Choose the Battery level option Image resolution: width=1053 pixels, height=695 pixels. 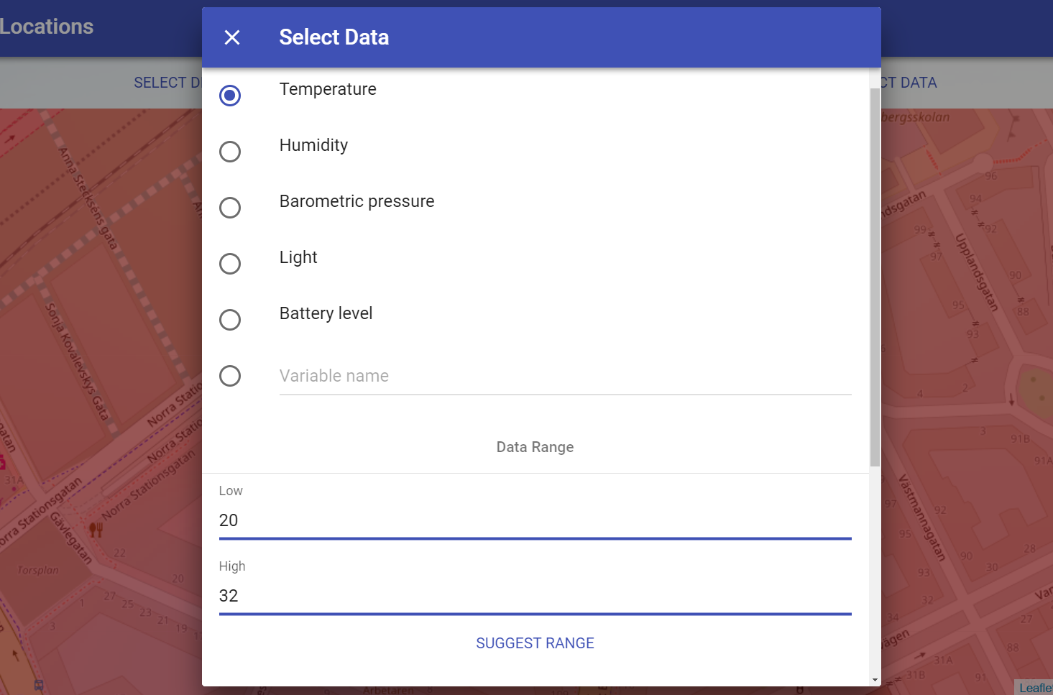click(230, 320)
